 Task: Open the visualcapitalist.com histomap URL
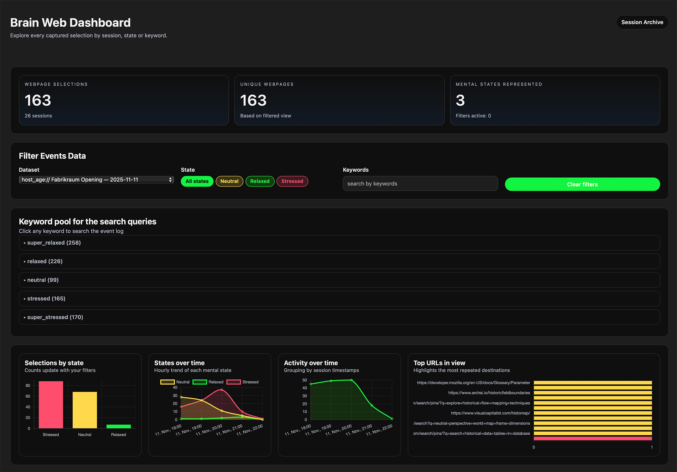tap(490, 413)
